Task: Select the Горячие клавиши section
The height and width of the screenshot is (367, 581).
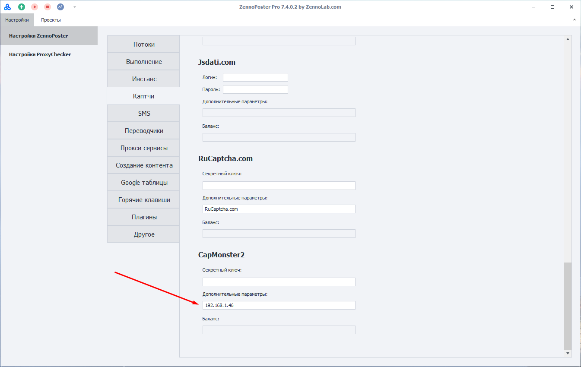Action: (144, 200)
